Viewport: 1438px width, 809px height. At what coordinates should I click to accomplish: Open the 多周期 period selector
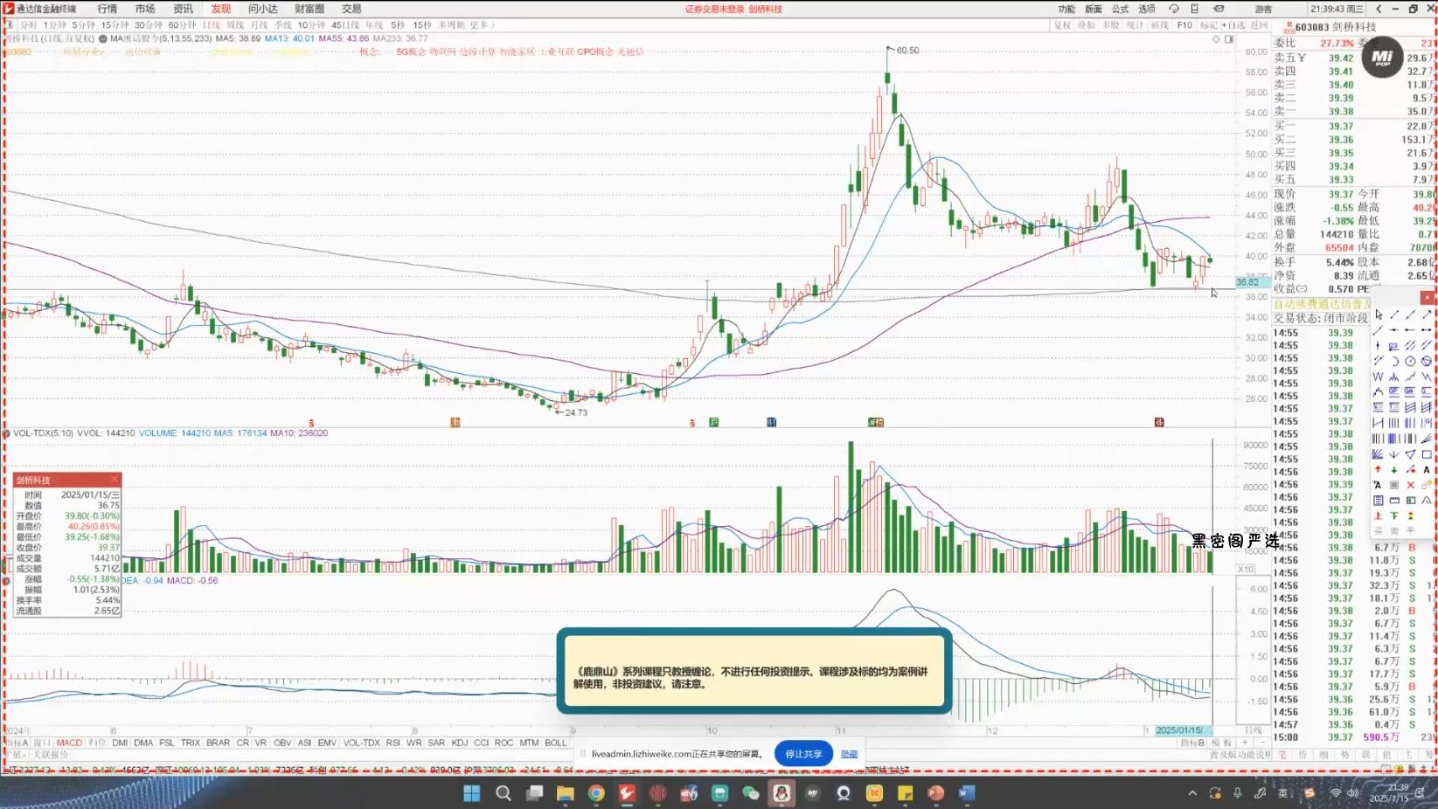(x=451, y=25)
